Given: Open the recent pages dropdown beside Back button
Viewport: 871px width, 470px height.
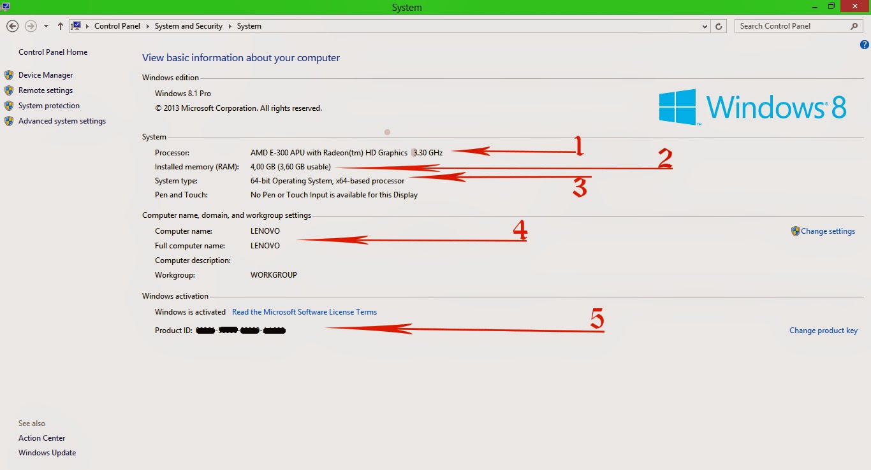Looking at the screenshot, I should click(45, 25).
